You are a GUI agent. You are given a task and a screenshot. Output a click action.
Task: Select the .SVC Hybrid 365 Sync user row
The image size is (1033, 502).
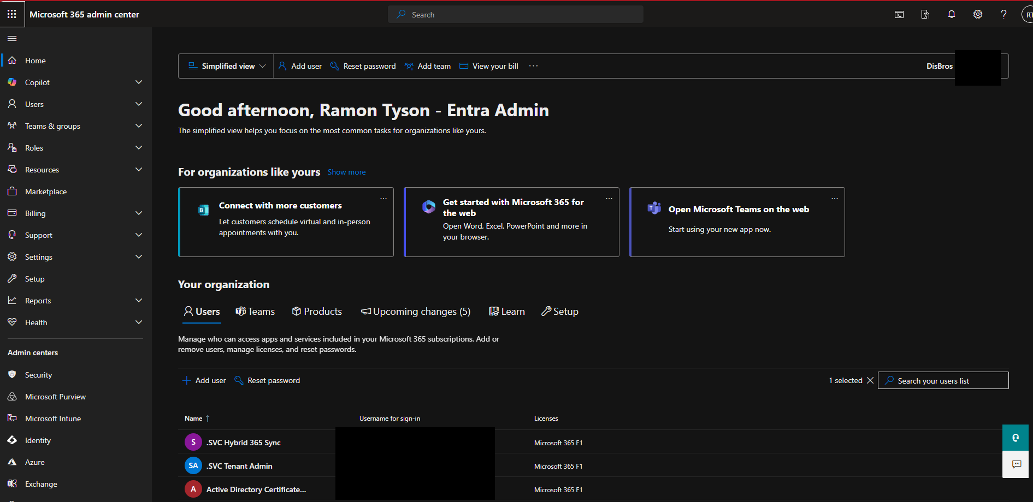point(244,443)
